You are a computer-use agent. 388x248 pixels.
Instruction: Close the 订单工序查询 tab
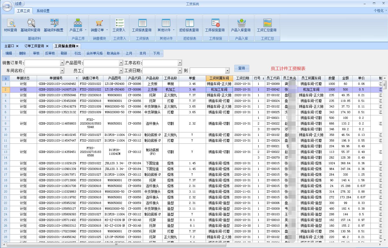[47, 46]
